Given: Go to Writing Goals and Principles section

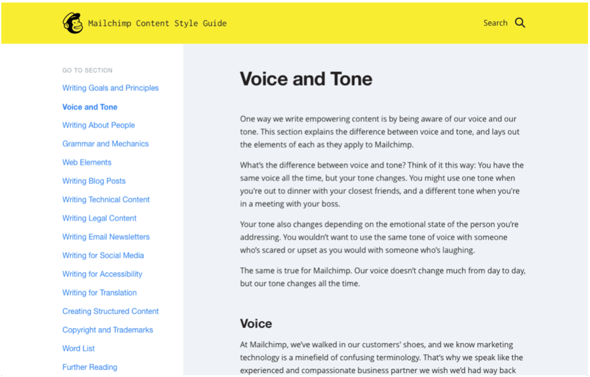Looking at the screenshot, I should pos(111,88).
